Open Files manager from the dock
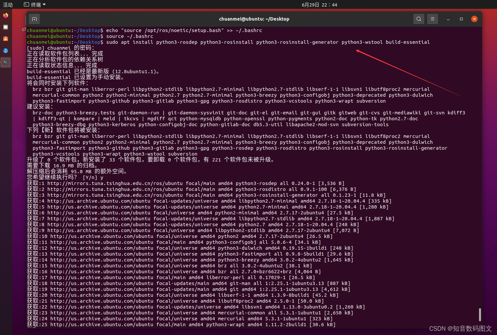497x335 pixels. 6,27
